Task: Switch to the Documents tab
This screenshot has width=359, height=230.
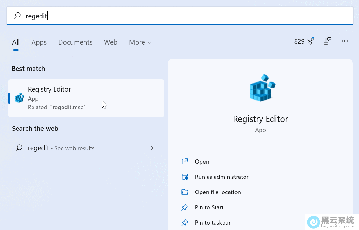Action: tap(75, 42)
